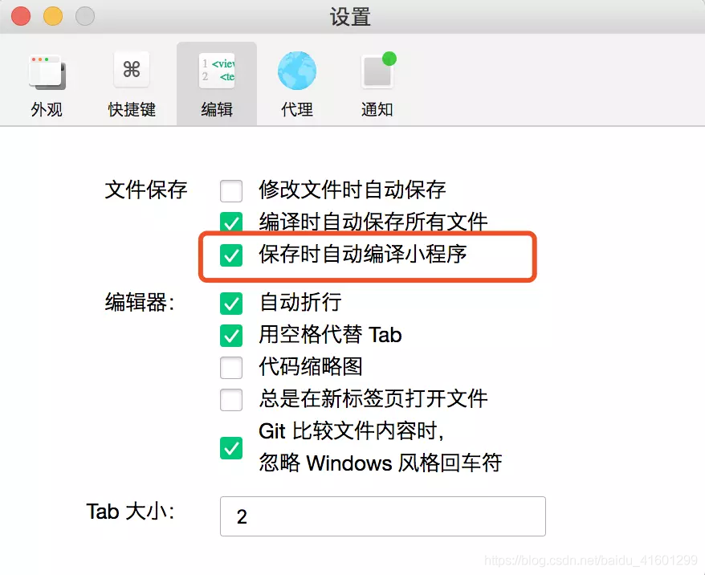
Task: Disable 编译时自动保存所有文件 option
Action: (231, 222)
